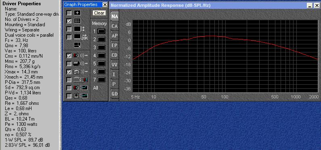Click the driver box with graph icon

80,96
